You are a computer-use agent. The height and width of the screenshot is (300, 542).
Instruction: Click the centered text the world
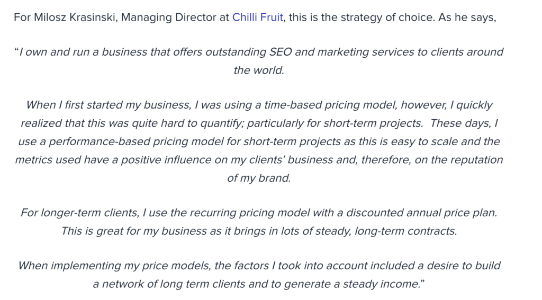[259, 70]
